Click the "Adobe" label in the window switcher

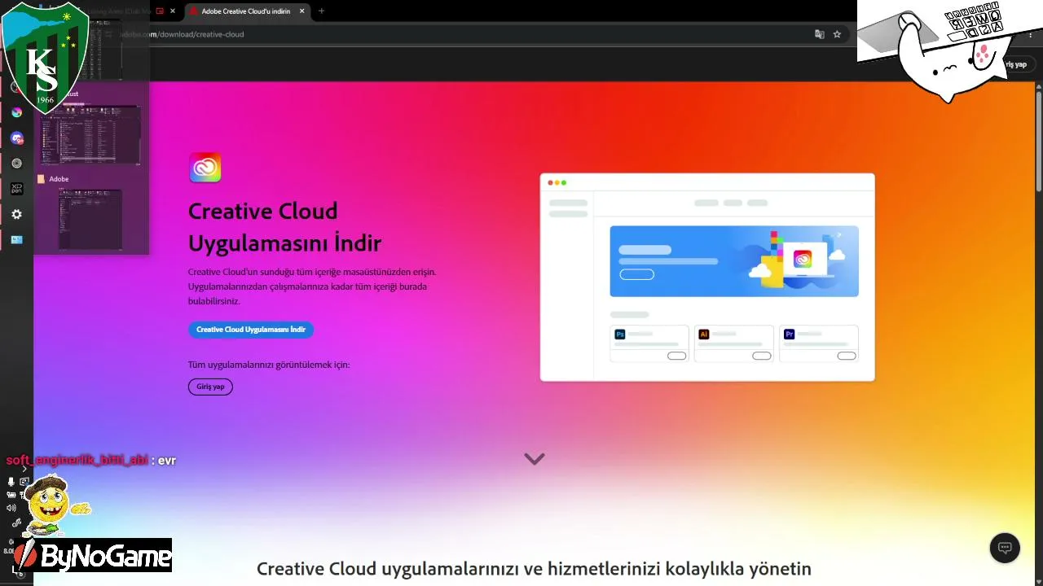[59, 179]
